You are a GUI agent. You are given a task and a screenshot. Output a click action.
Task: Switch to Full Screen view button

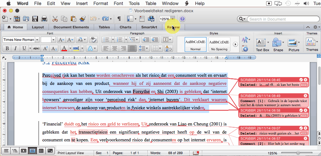[x=50, y=151]
